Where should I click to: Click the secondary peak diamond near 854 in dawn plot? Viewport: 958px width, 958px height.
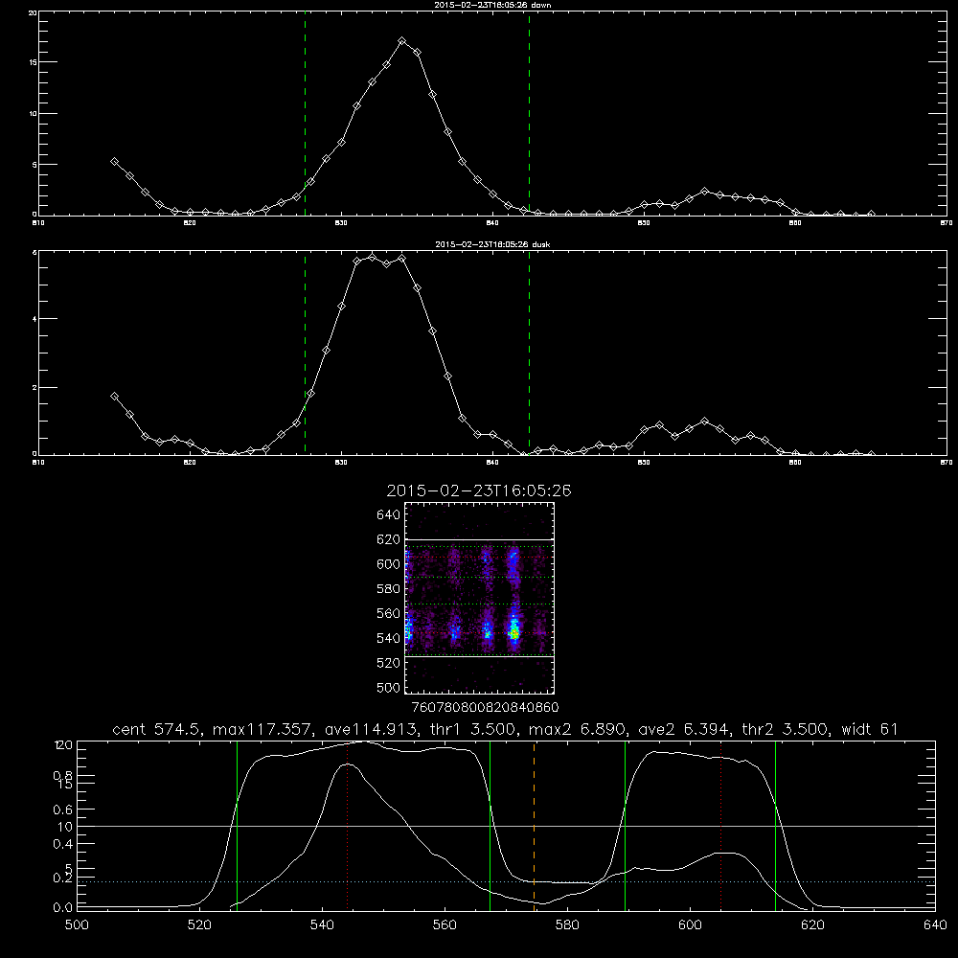(x=704, y=192)
